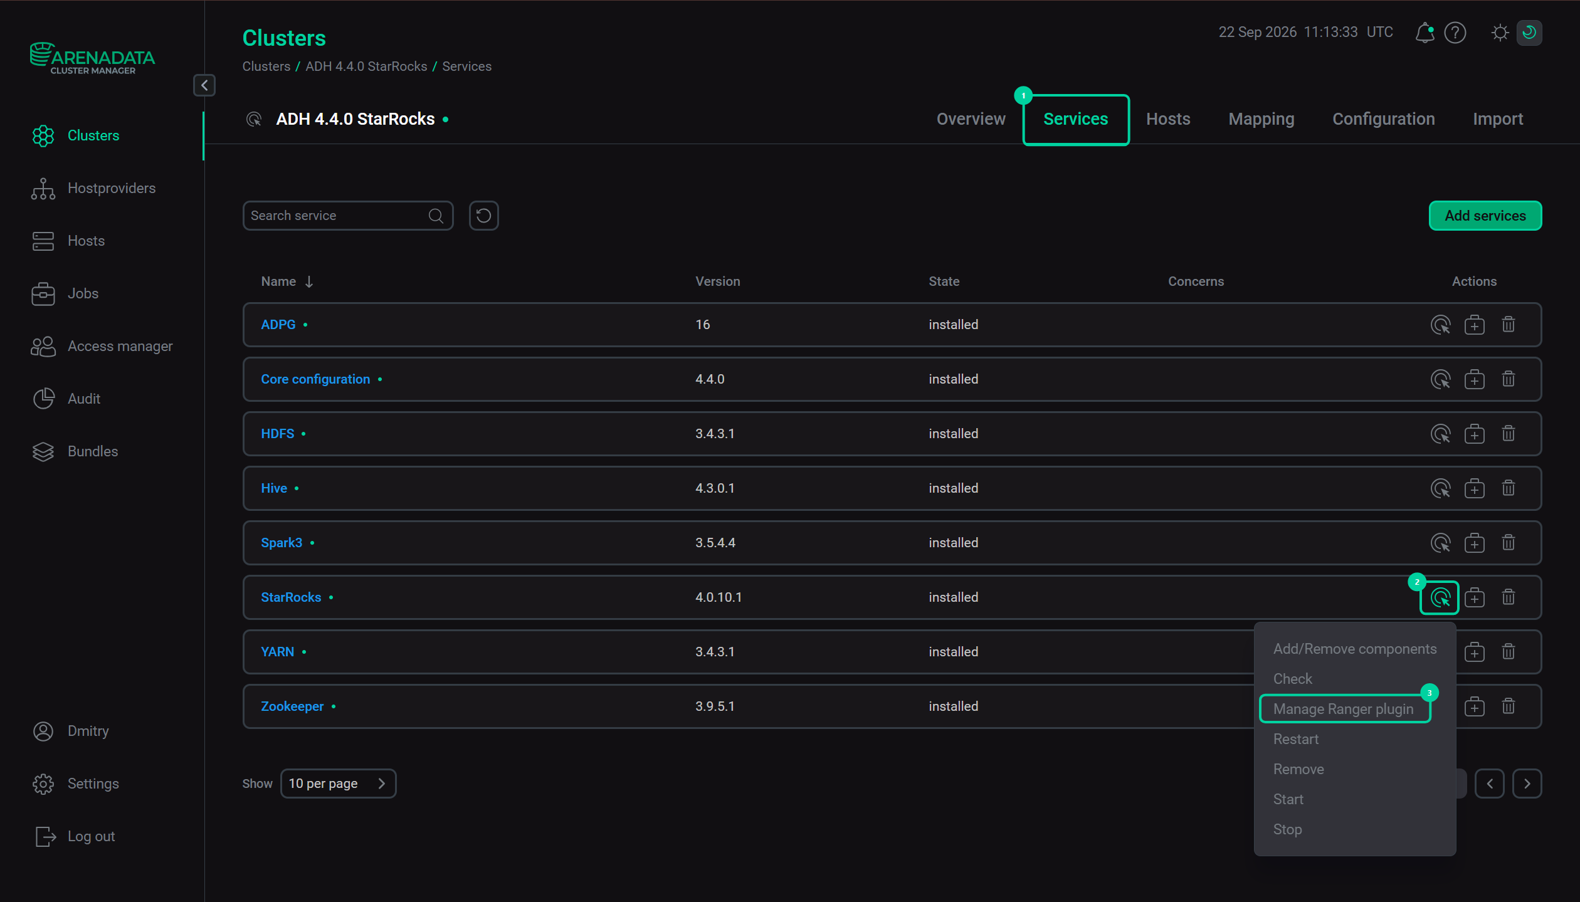
Task: Choose Check action in menu
Action: (1292, 679)
